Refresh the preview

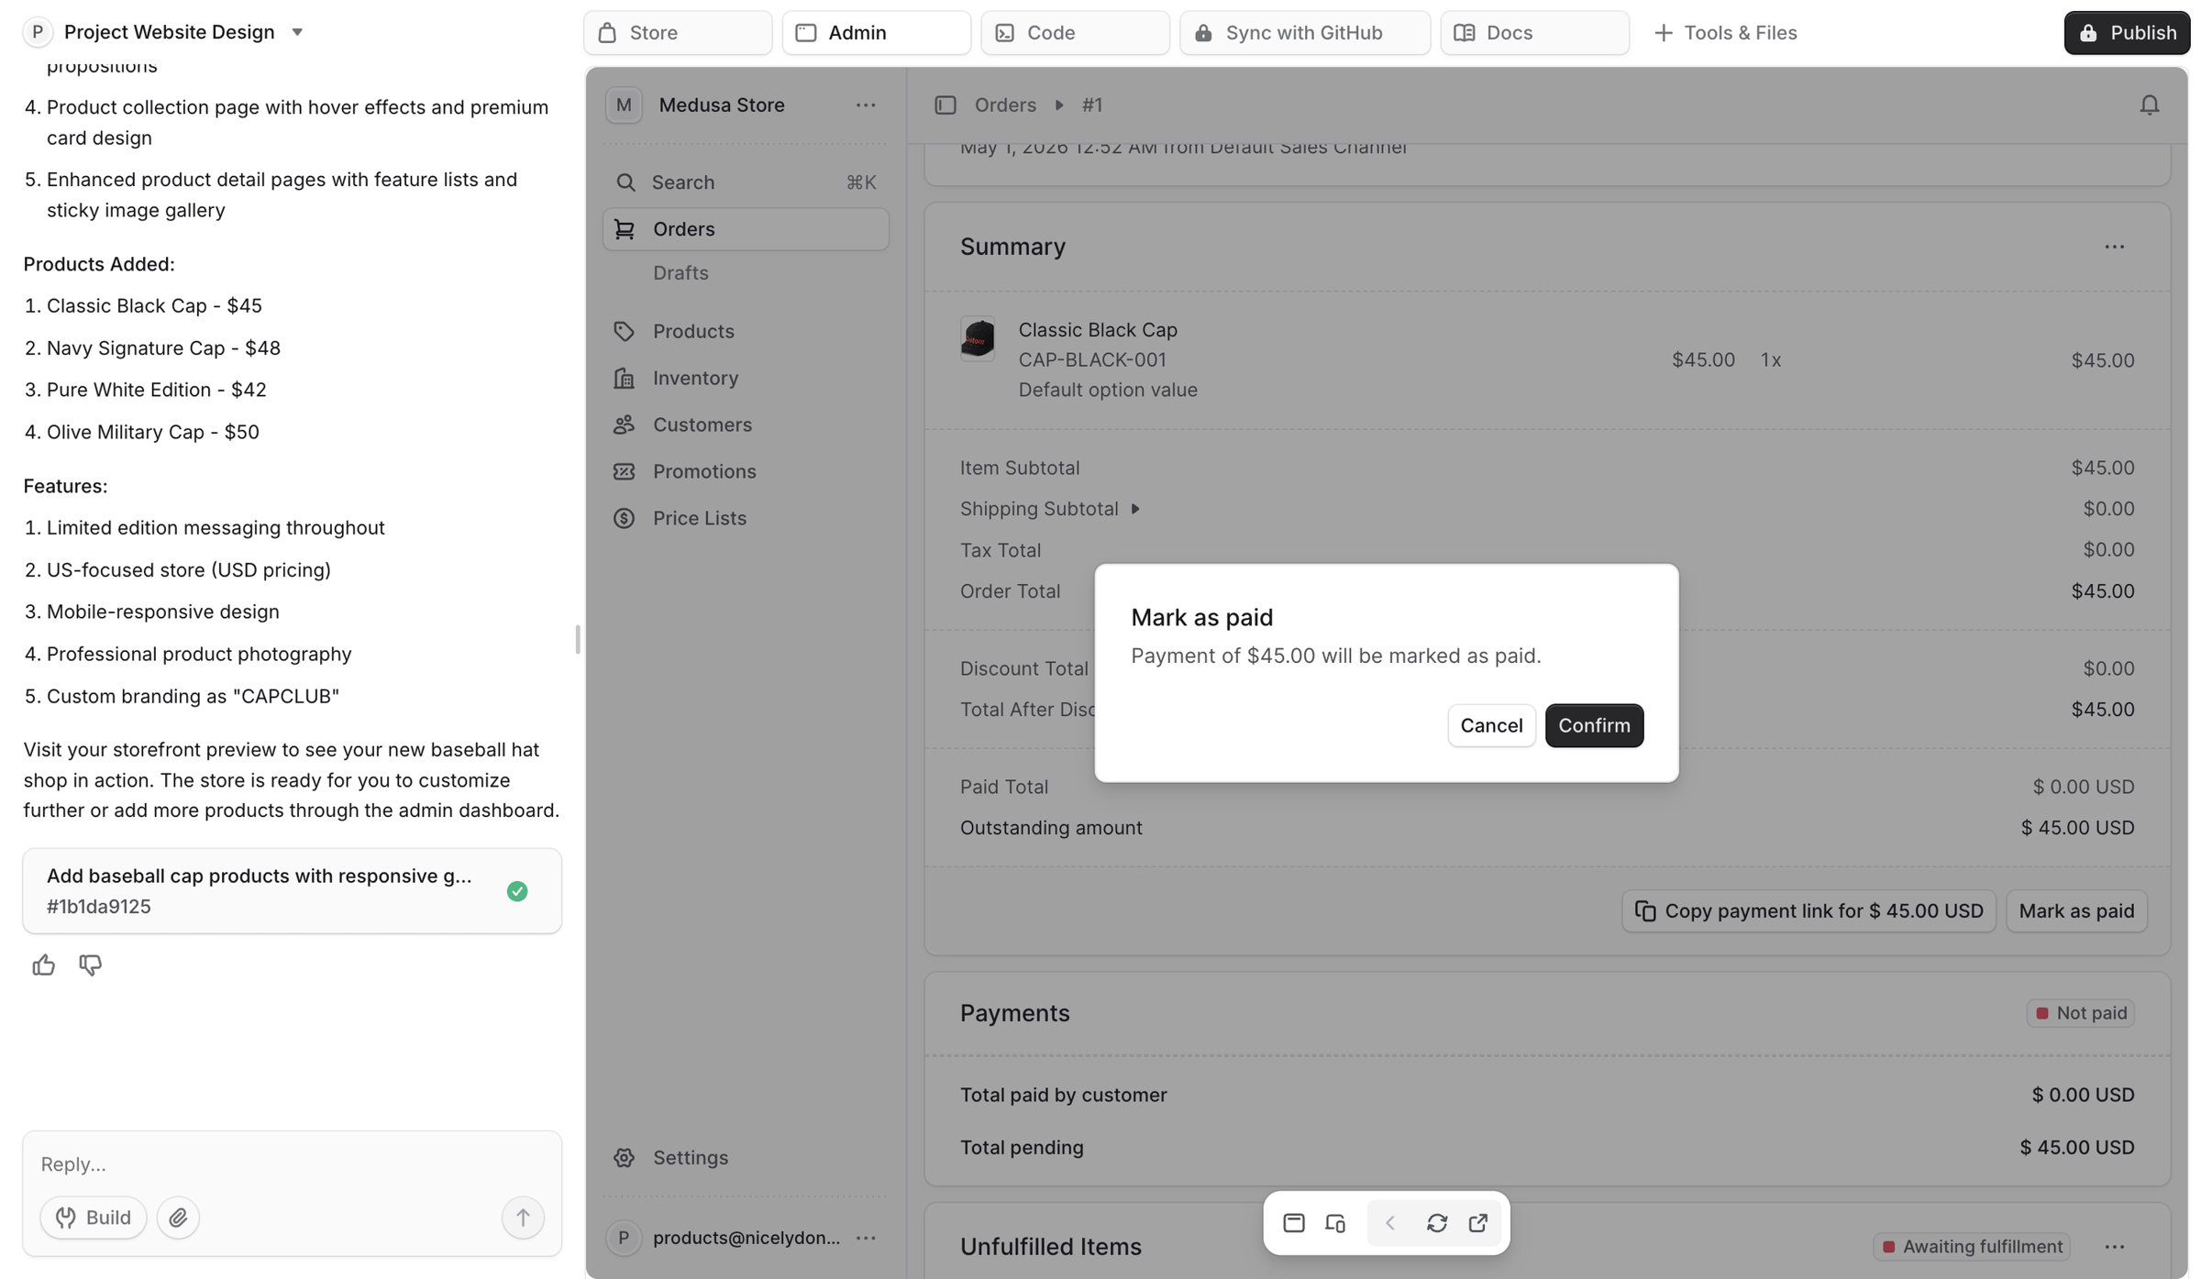click(x=1436, y=1222)
